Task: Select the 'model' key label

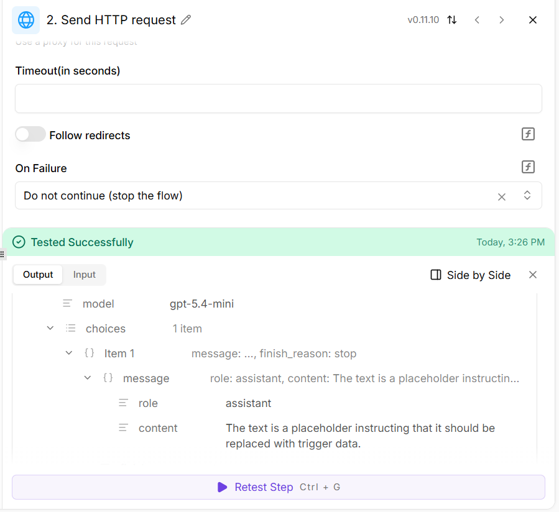Action: (98, 304)
